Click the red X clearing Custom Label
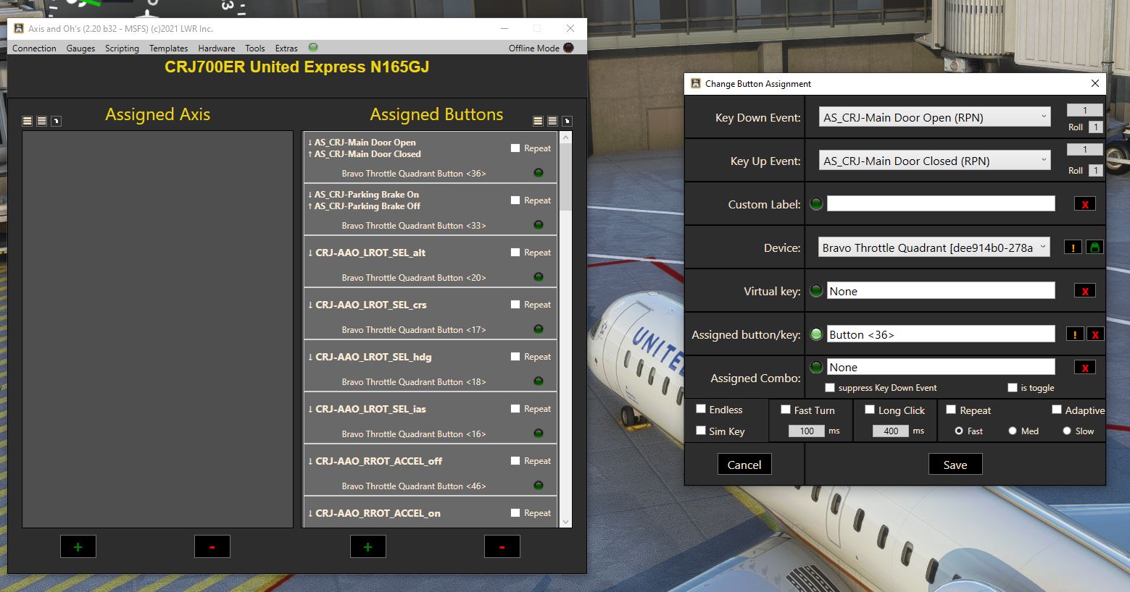This screenshot has width=1130, height=592. pyautogui.click(x=1084, y=204)
